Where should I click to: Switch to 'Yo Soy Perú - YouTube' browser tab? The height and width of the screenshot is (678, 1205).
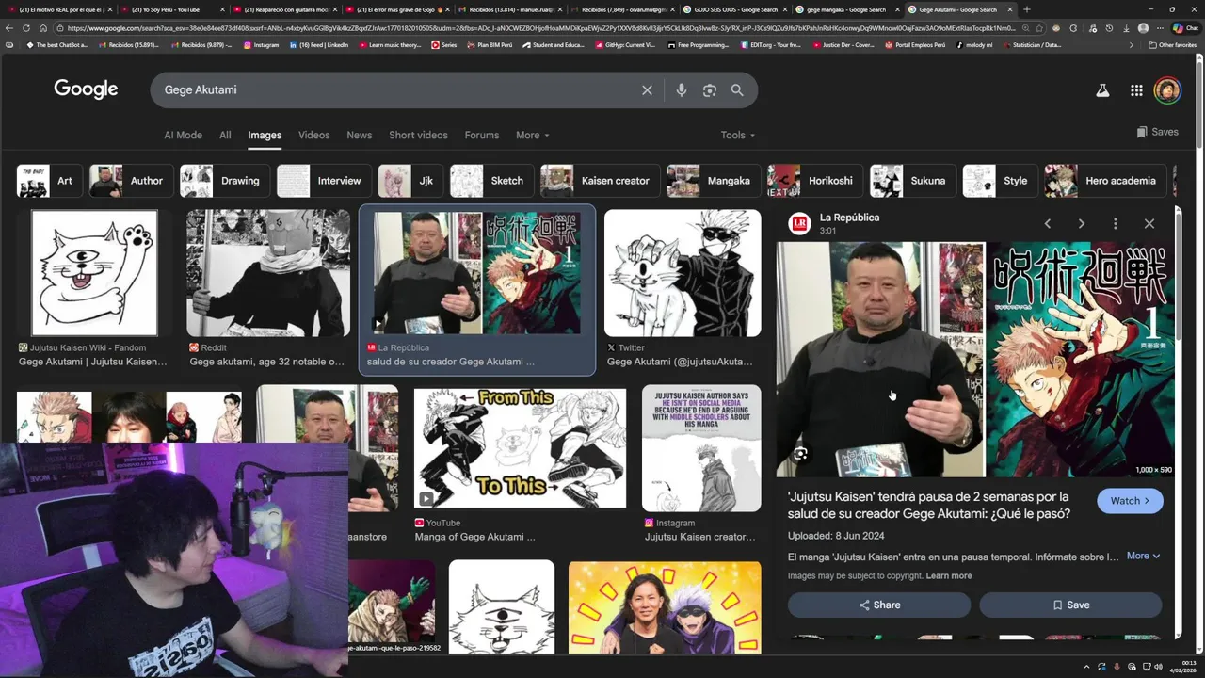click(170, 9)
